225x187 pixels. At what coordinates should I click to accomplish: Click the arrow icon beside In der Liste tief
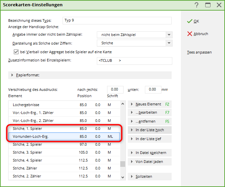point(132,139)
